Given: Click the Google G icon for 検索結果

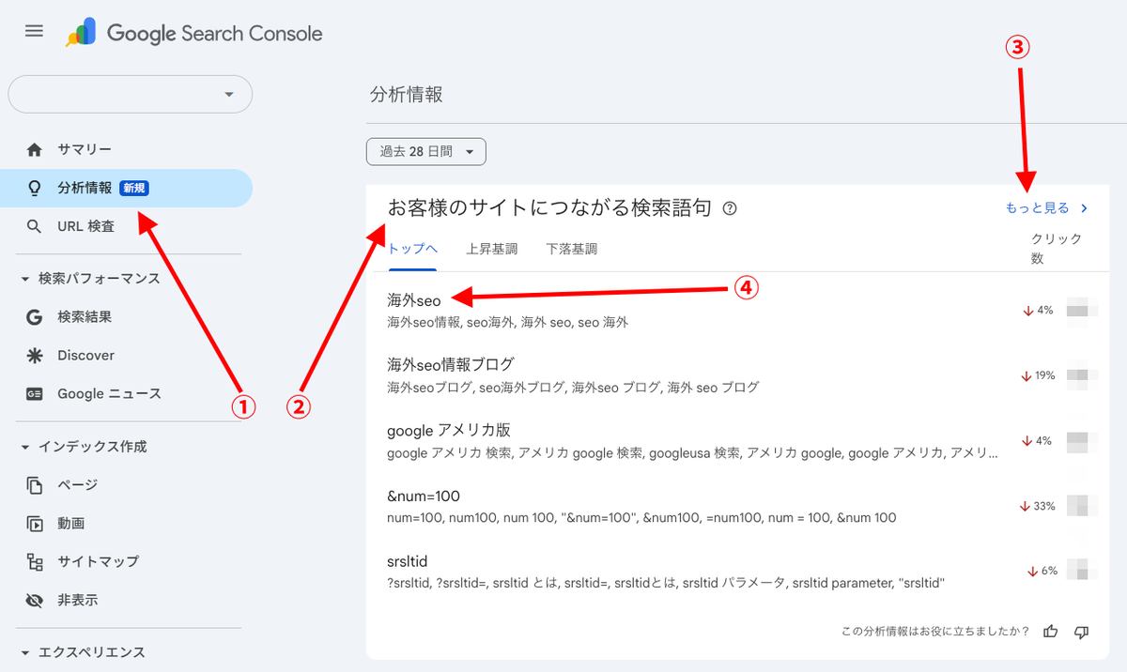Looking at the screenshot, I should (x=35, y=317).
